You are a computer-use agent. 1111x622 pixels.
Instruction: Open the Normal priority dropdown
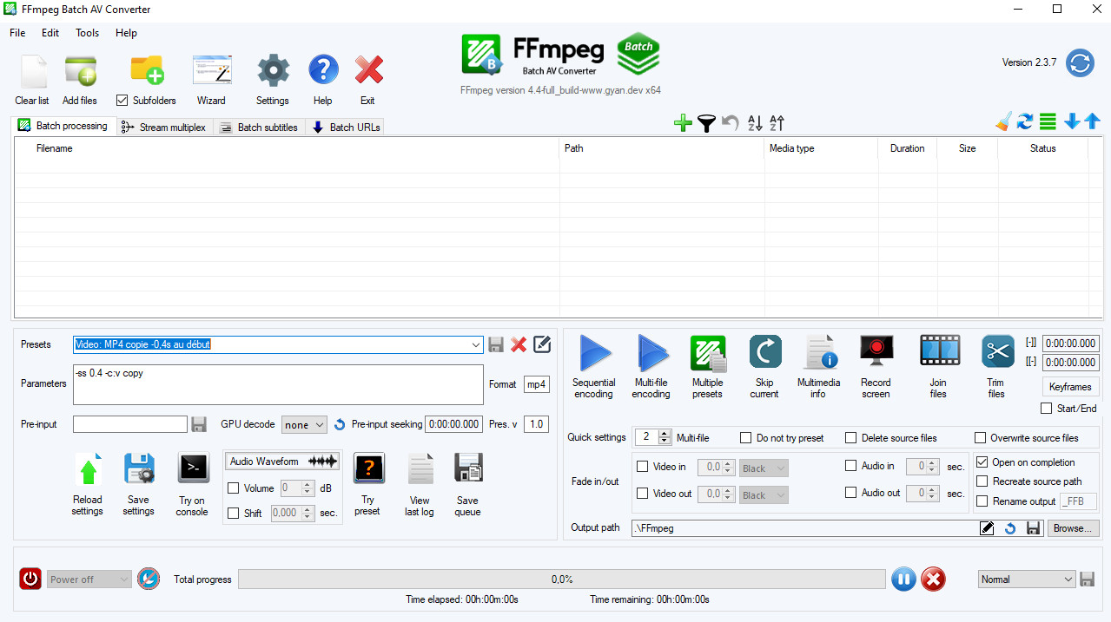coord(1027,579)
